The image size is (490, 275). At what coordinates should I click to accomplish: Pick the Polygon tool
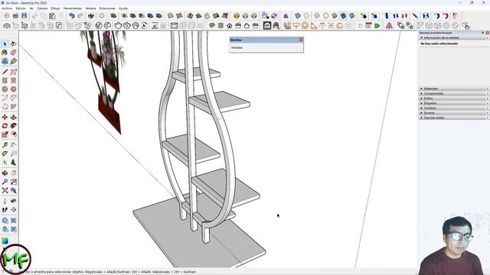[x=14, y=89]
